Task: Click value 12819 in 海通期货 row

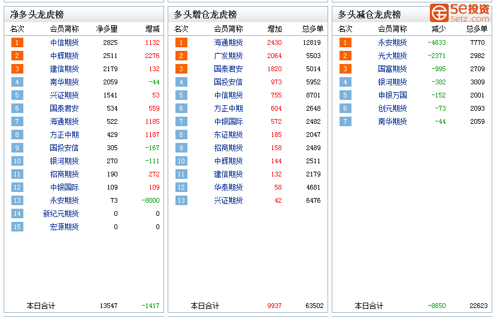Action: pos(312,42)
